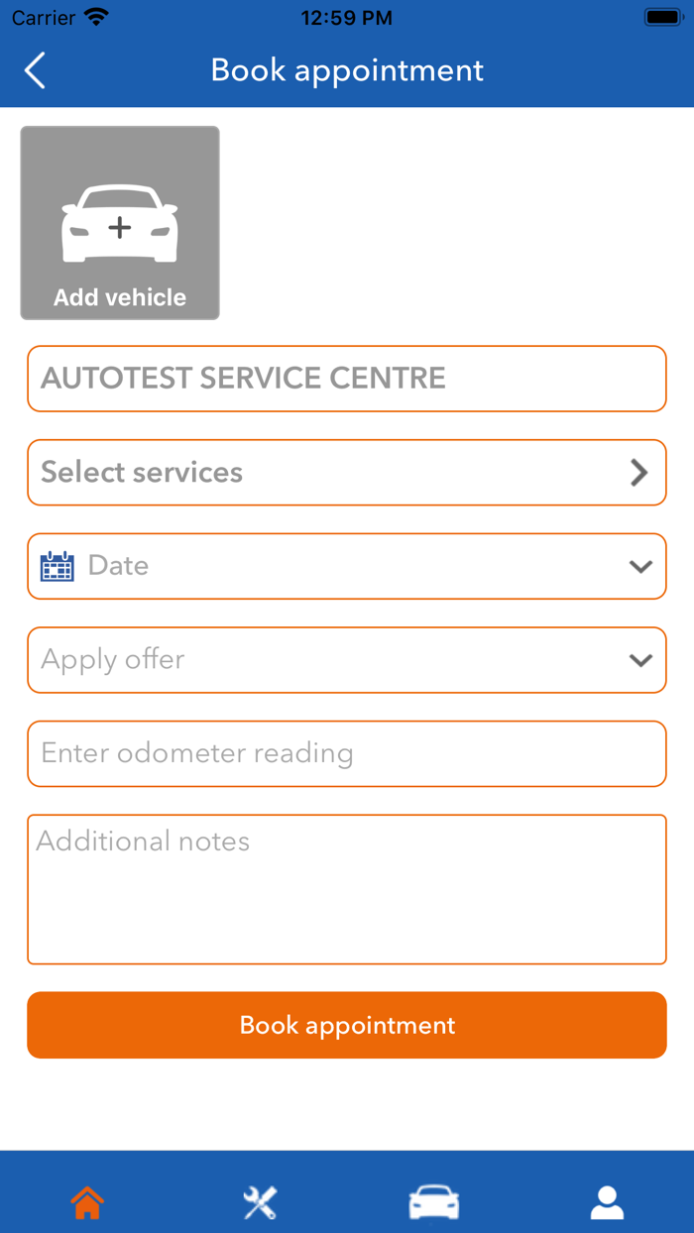
Task: Expand the Select services screen
Action: [x=347, y=473]
